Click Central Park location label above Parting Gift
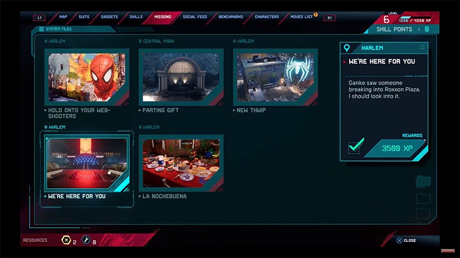Screen dimensions: 460x258 [159, 41]
